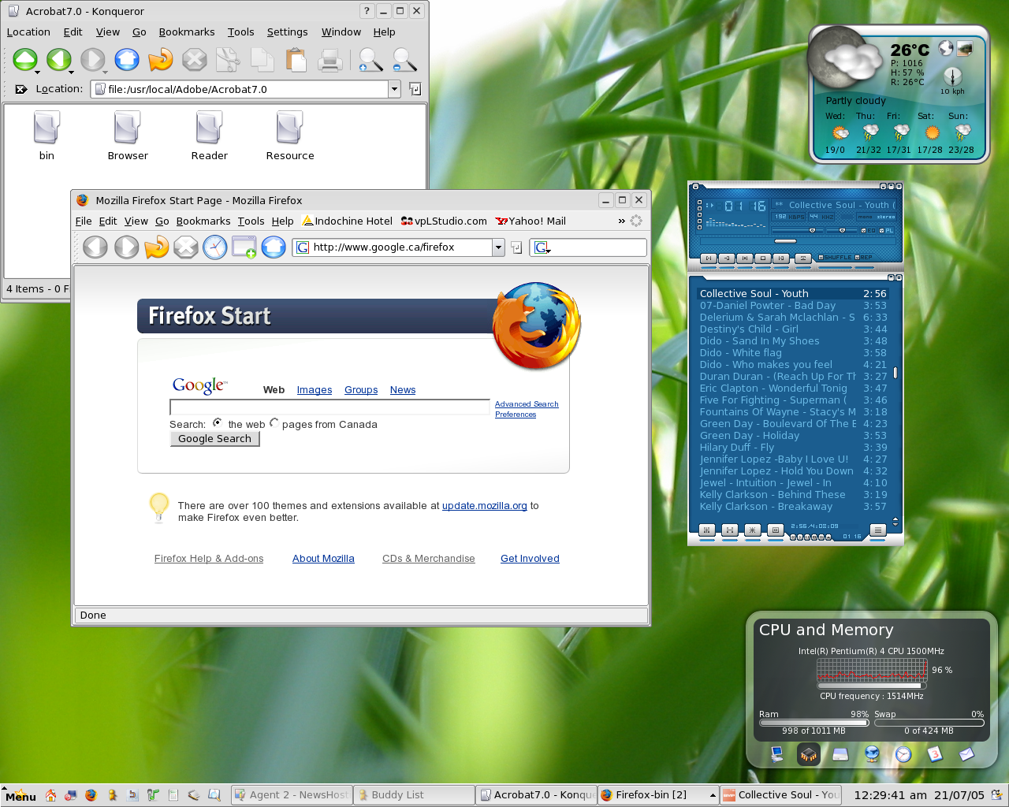Click the About Mozilla link
This screenshot has height=807, width=1009.
pos(323,559)
